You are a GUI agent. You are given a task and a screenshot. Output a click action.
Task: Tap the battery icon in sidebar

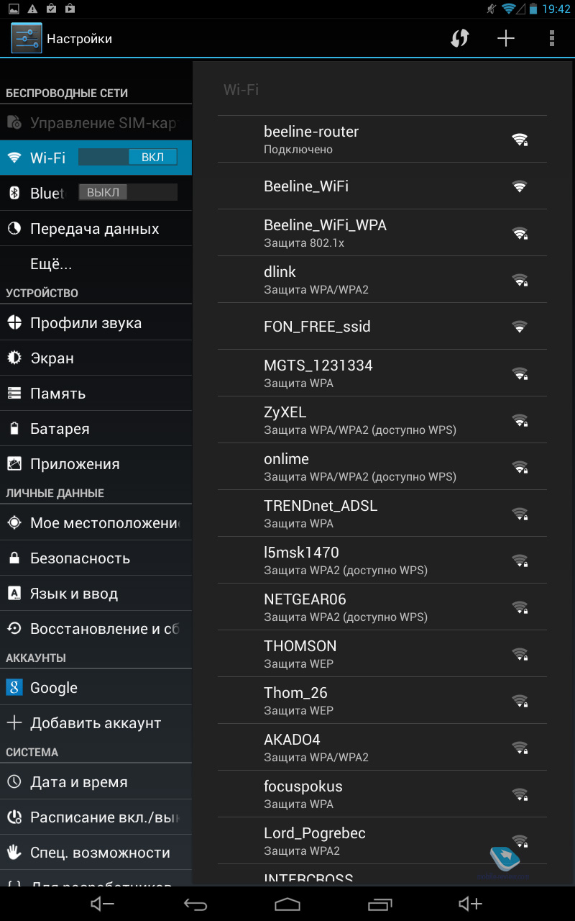coord(14,429)
